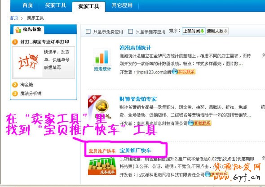Click 和我联系 chat icon for jinpai123
This screenshot has width=265, height=187.
[x=184, y=72]
